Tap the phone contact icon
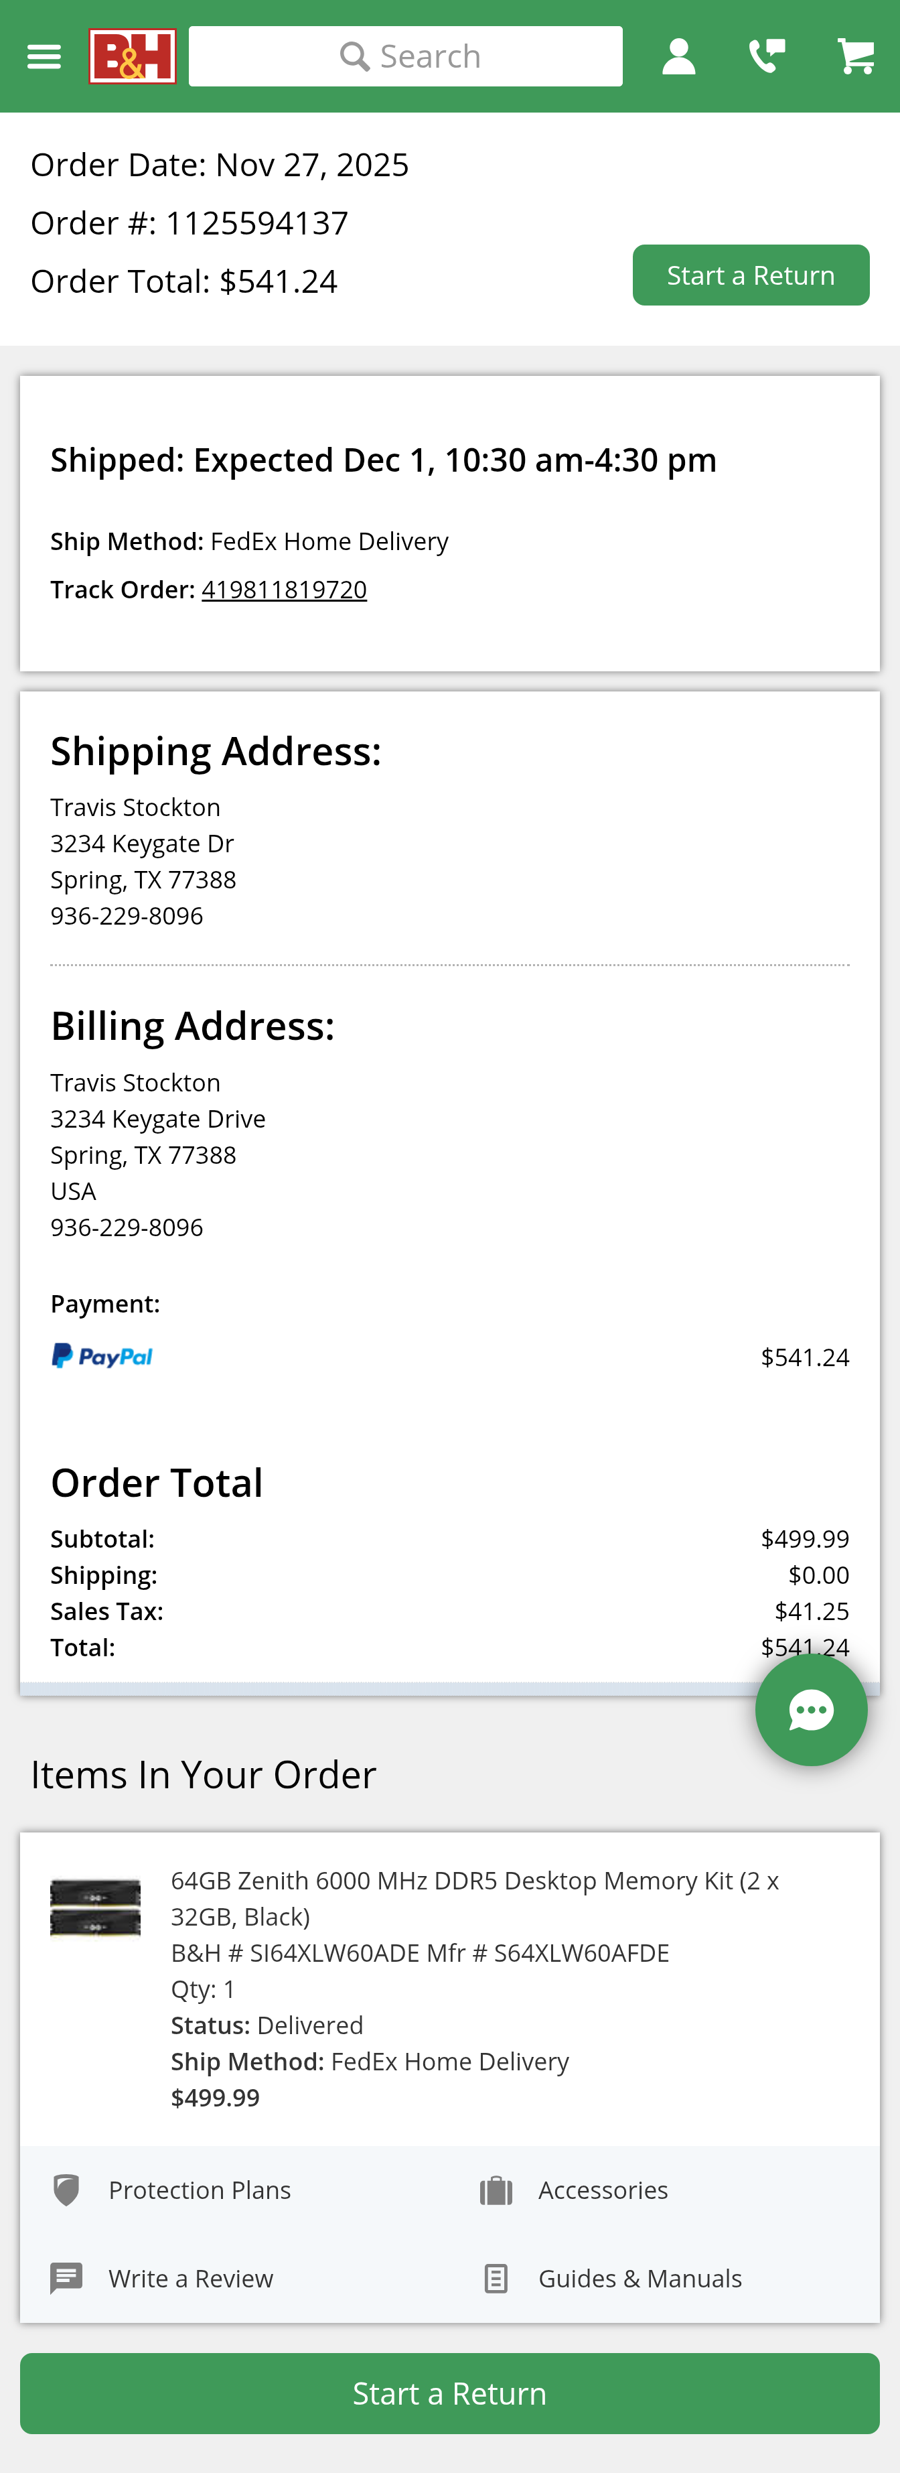Viewport: 900px width, 2473px height. tap(767, 57)
